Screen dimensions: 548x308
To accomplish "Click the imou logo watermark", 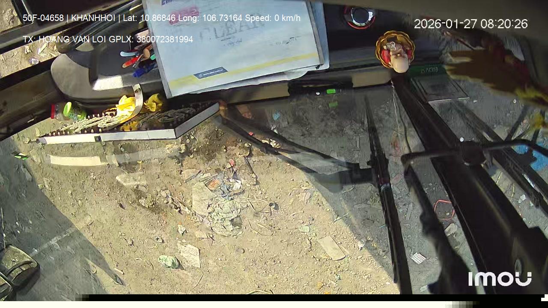I will tap(500, 278).
